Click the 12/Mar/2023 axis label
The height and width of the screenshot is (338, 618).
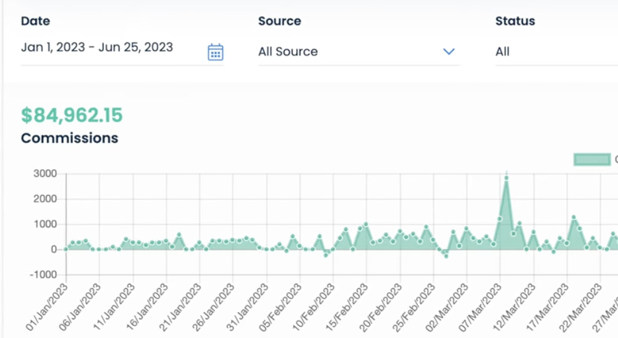[x=514, y=307]
